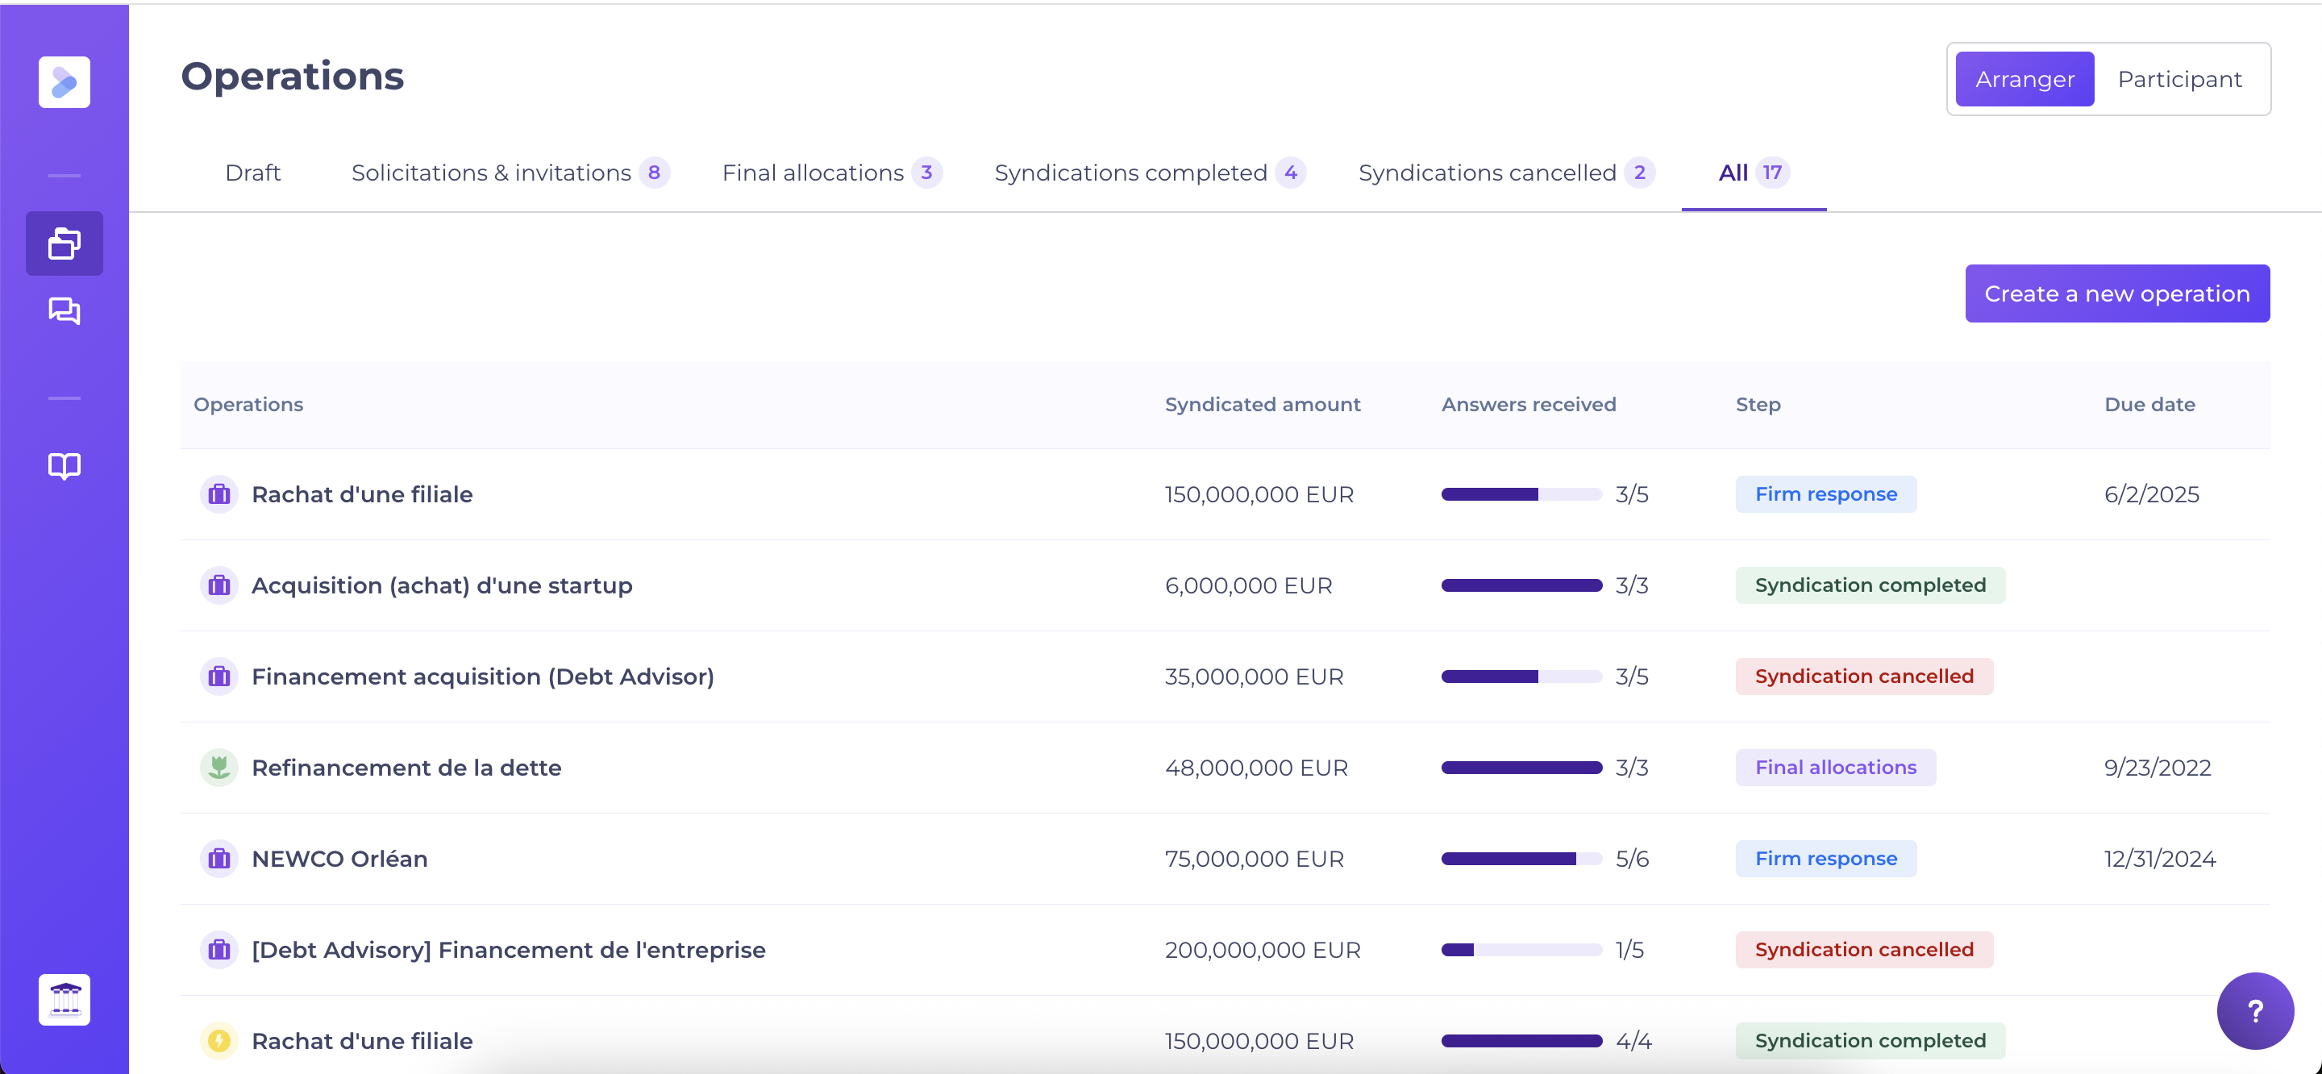Open the Syndications cancelled tab

[x=1505, y=173]
